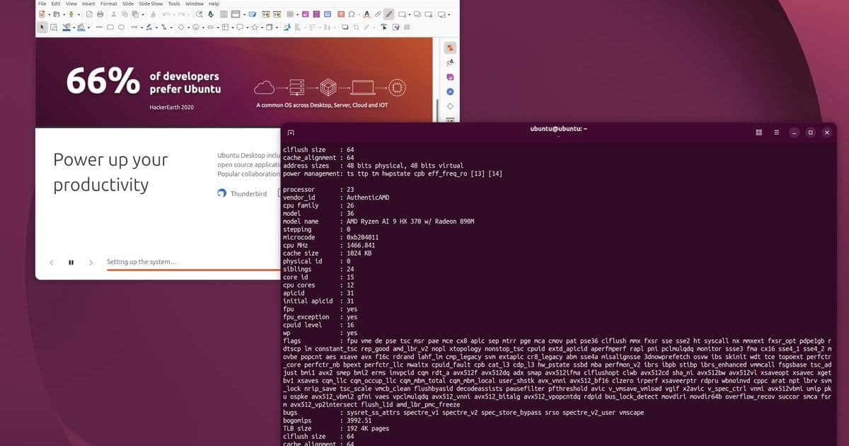Screen dimensions: 849x446
Task: Select the Basic Shapes diamond tool
Action: click(x=181, y=27)
